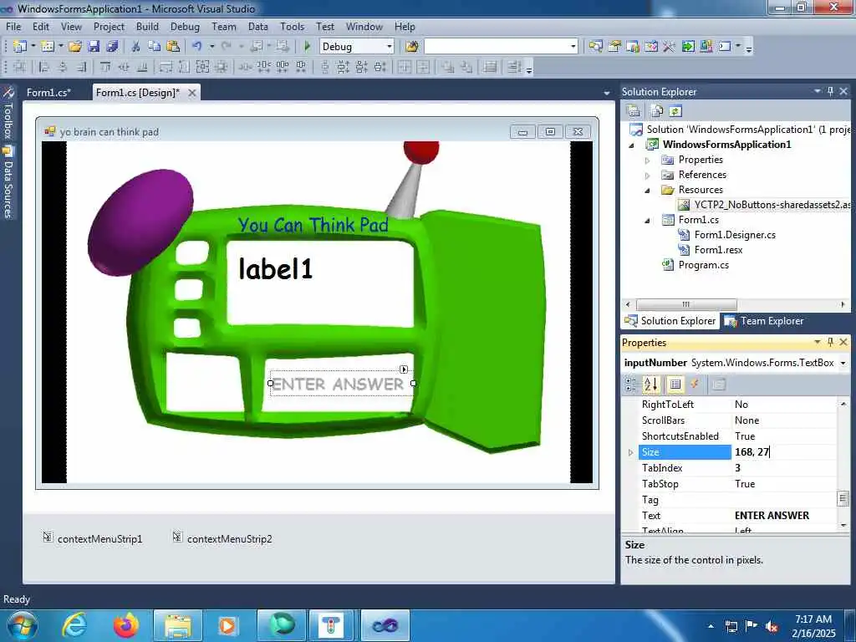Click the Open File folder icon
Screen dimensions: 856x642
75,47
